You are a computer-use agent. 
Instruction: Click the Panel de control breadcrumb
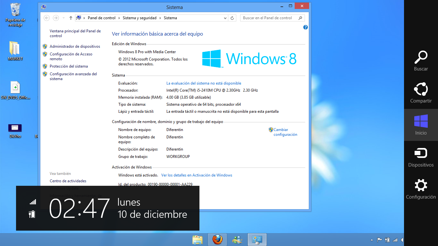102,18
